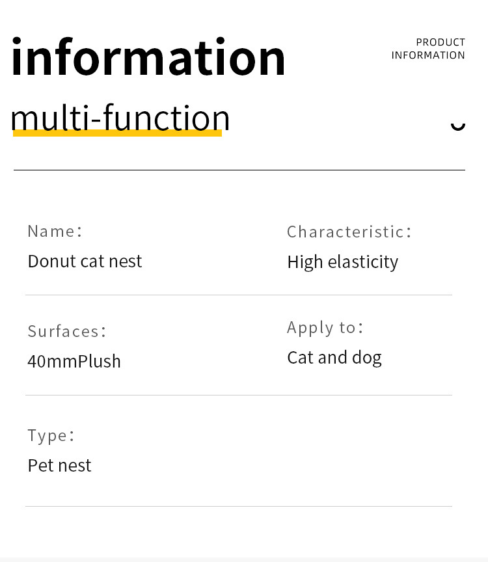Click the "Characteristic:" field label
The image size is (488, 562).
(x=349, y=232)
